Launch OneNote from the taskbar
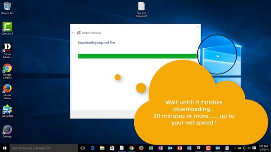This screenshot has height=152, width=271. tap(160, 148)
